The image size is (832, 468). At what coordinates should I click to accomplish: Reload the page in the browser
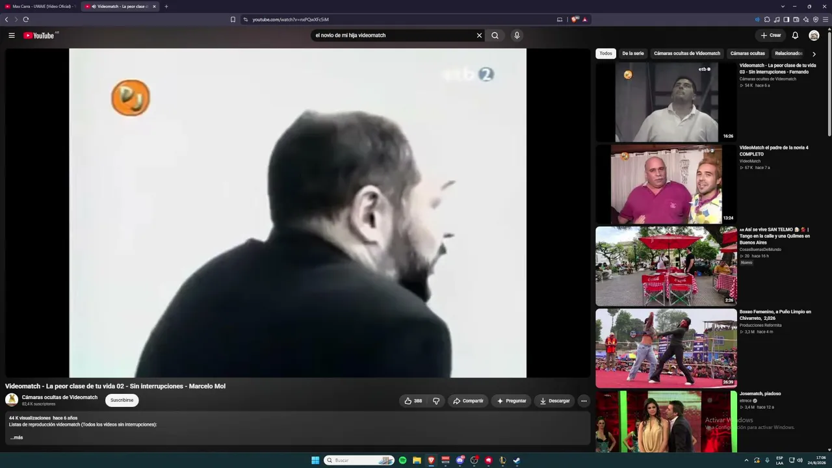[26, 19]
